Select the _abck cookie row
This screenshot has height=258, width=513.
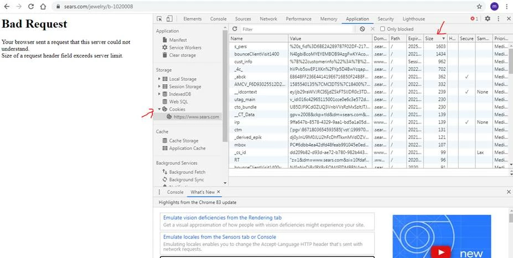[369, 76]
